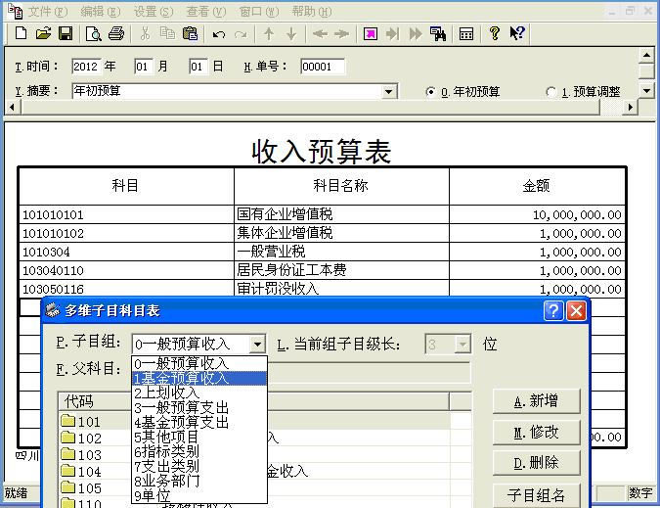Image resolution: width=660 pixels, height=508 pixels.
Task: Choose 8业务部门 from the list
Action: click(199, 481)
